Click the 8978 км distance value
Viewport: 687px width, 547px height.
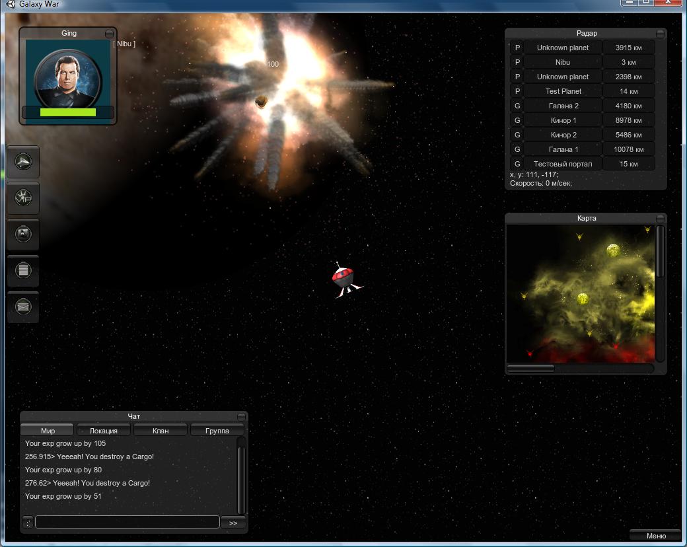pyautogui.click(x=628, y=120)
